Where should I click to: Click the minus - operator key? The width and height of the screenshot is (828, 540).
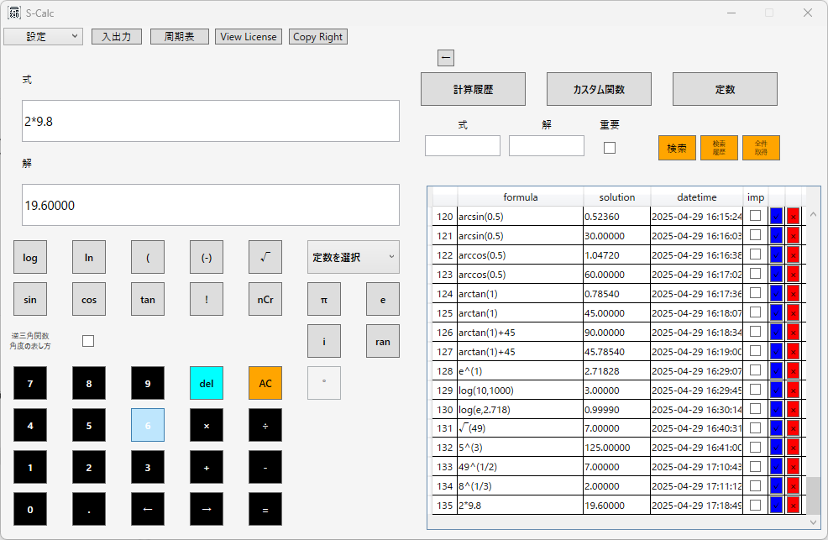pos(265,467)
